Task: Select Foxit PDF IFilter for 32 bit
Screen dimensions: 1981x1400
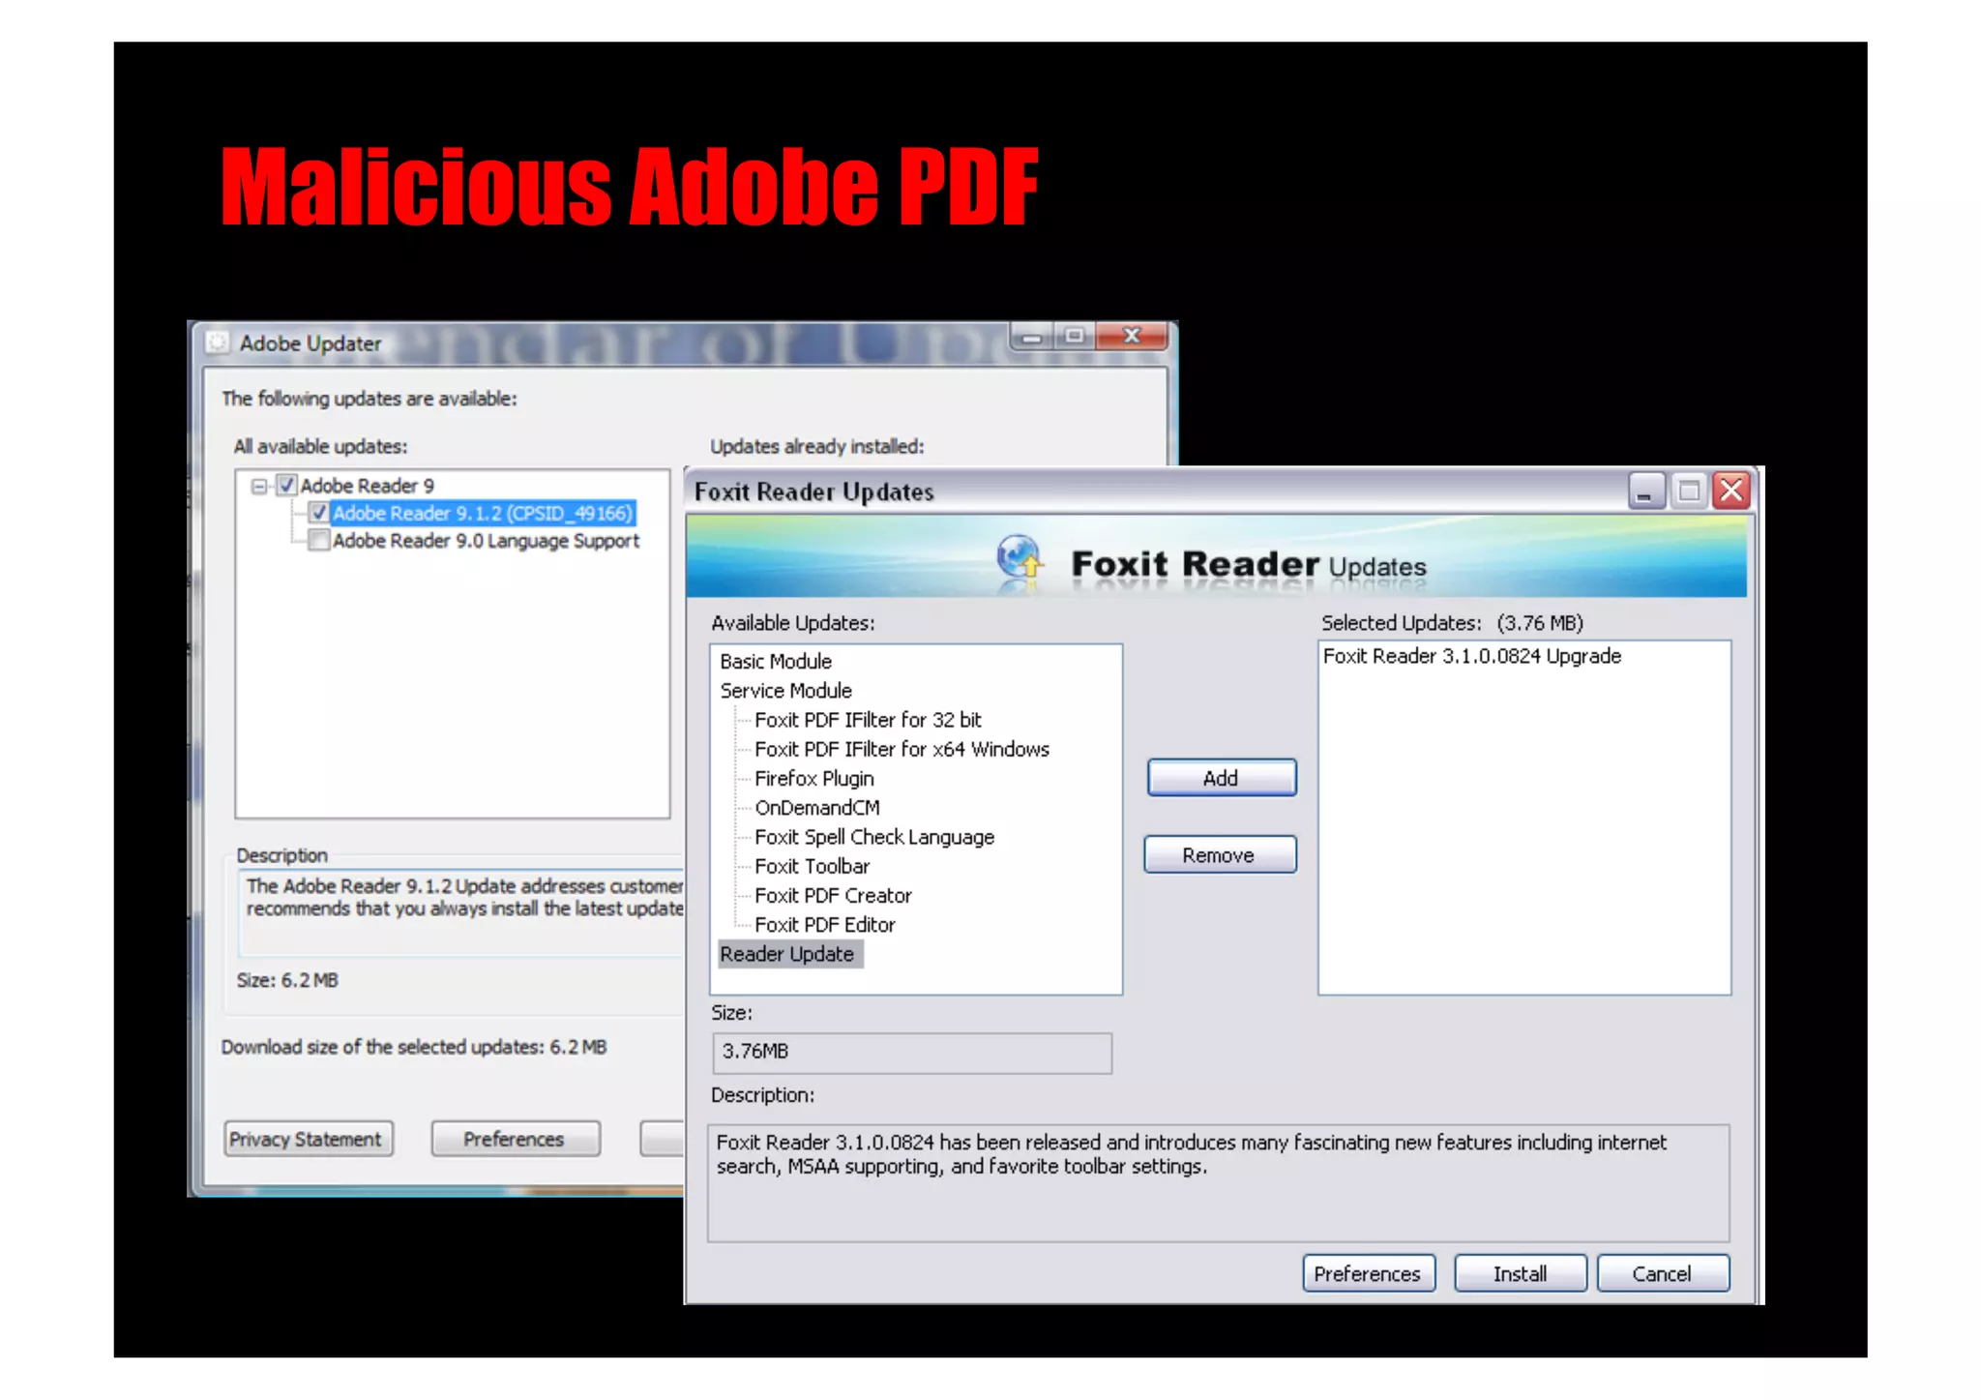Action: pyautogui.click(x=868, y=720)
